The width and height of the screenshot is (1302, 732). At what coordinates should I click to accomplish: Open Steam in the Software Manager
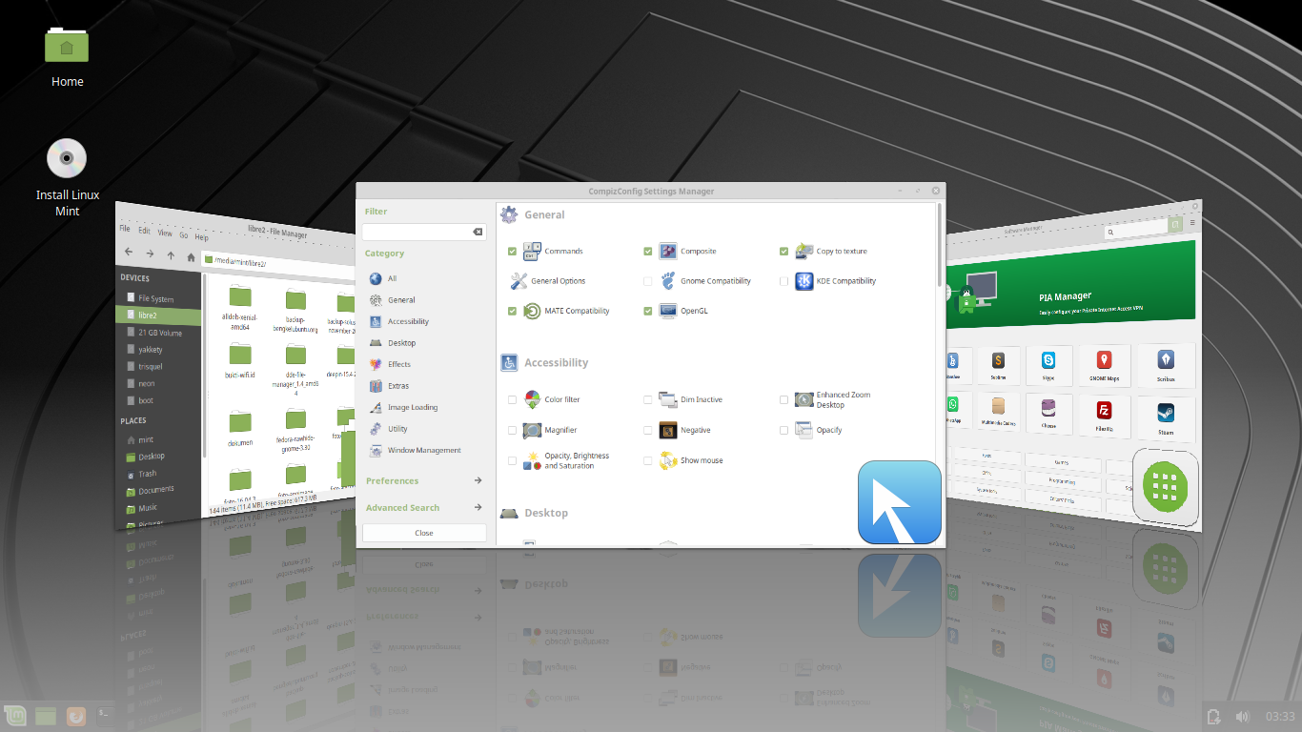1166,419
